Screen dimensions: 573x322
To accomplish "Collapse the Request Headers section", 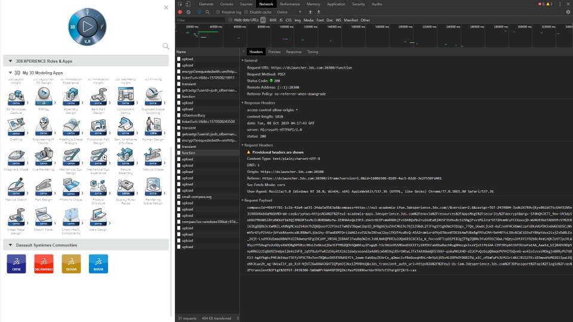I will pos(242,145).
